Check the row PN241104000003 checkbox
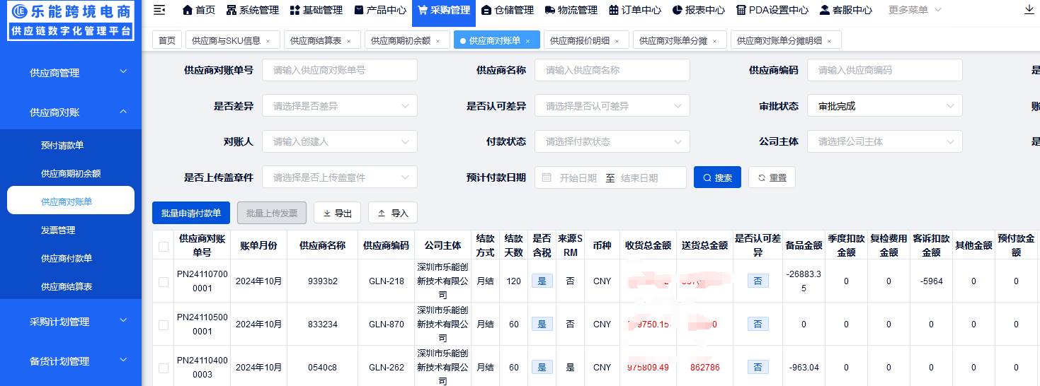The width and height of the screenshot is (1040, 386). pyautogui.click(x=164, y=368)
